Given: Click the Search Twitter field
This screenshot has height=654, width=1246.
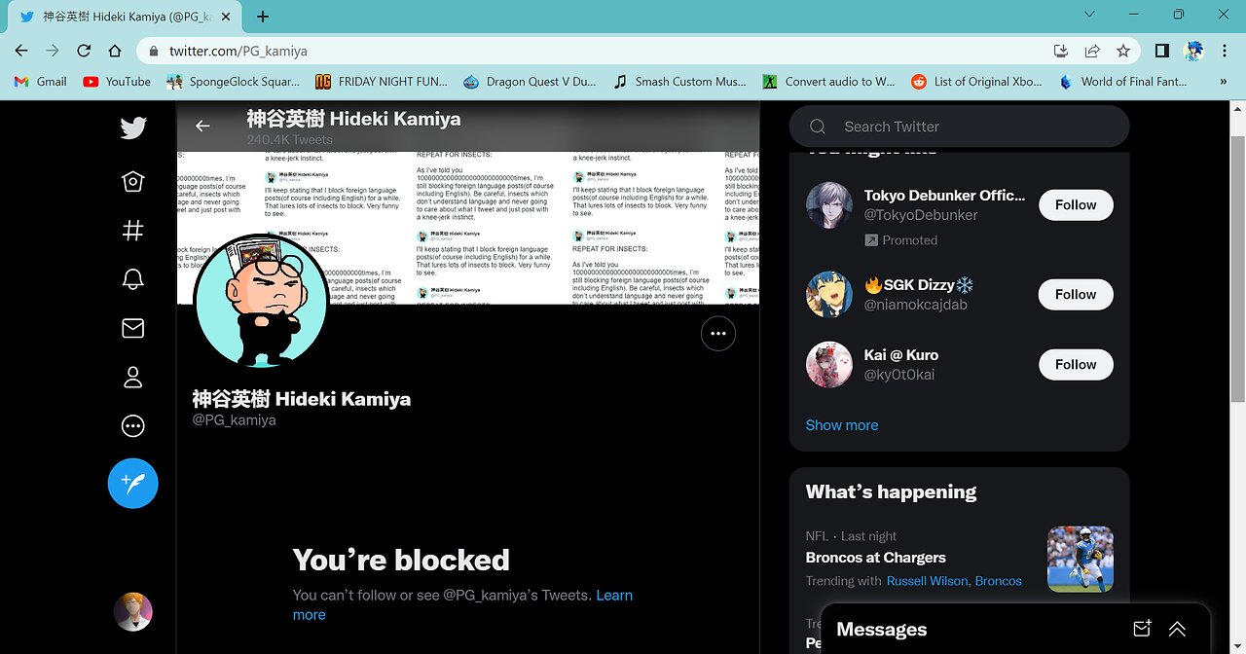Looking at the screenshot, I should pyautogui.click(x=959, y=127).
